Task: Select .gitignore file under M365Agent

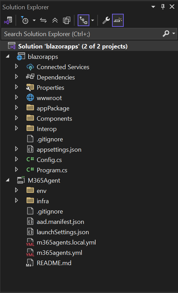Action: (50, 211)
